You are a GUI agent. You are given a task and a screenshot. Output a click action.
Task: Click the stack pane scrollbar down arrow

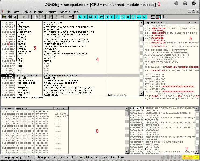[197, 152]
